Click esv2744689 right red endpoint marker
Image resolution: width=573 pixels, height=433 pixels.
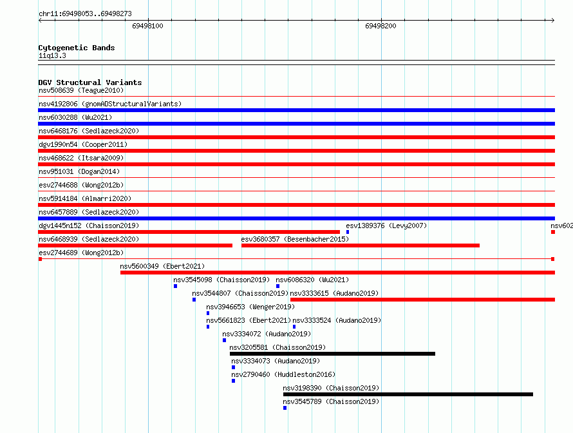553,259
